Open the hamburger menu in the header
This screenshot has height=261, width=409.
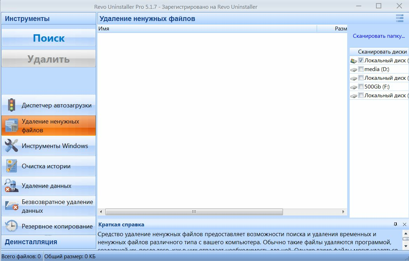pos(400,19)
